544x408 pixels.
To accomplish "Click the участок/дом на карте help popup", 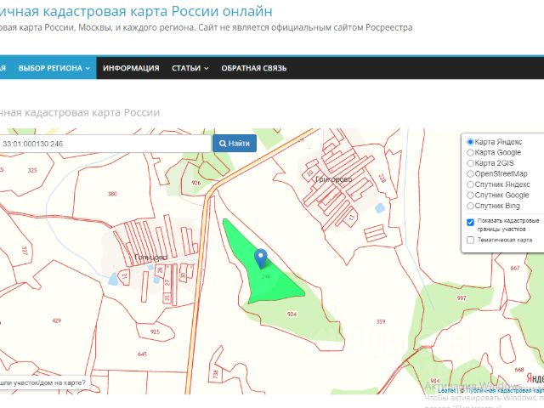I will pyautogui.click(x=43, y=382).
